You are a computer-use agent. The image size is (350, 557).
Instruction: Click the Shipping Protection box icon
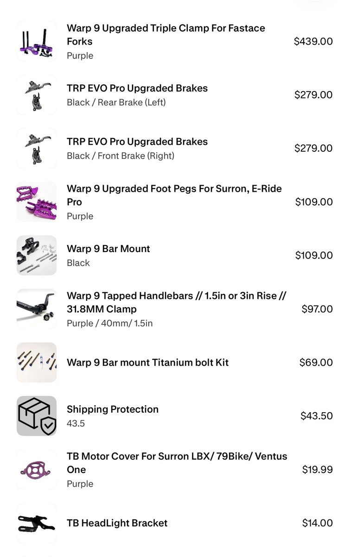tap(37, 416)
